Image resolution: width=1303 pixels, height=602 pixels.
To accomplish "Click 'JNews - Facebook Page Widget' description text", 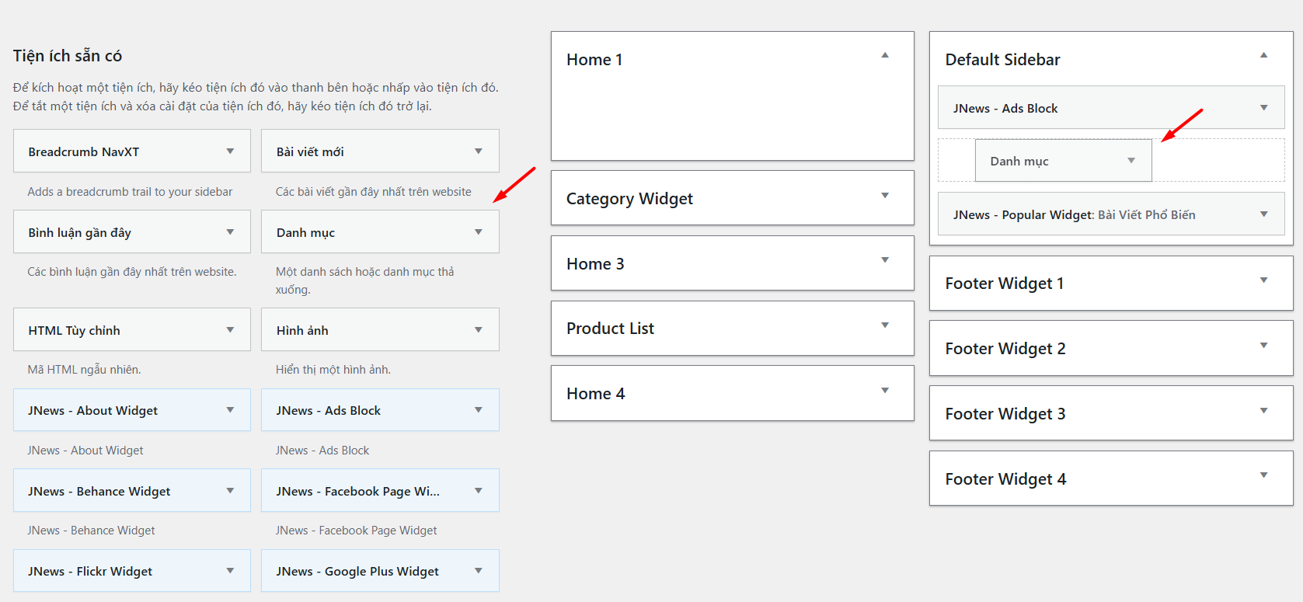I will click(356, 531).
